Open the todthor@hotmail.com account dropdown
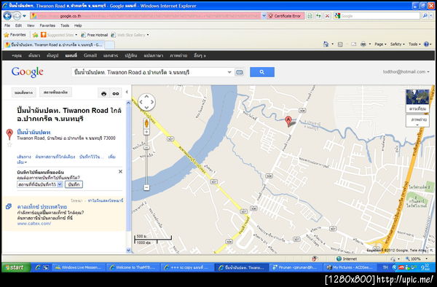Image resolution: width=437 pixels, height=287 pixels. coord(406,72)
